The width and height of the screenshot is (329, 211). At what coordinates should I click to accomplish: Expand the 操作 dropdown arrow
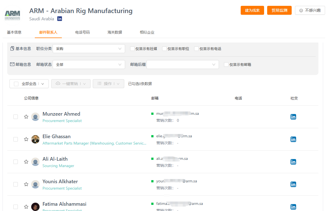pyautogui.click(x=118, y=84)
